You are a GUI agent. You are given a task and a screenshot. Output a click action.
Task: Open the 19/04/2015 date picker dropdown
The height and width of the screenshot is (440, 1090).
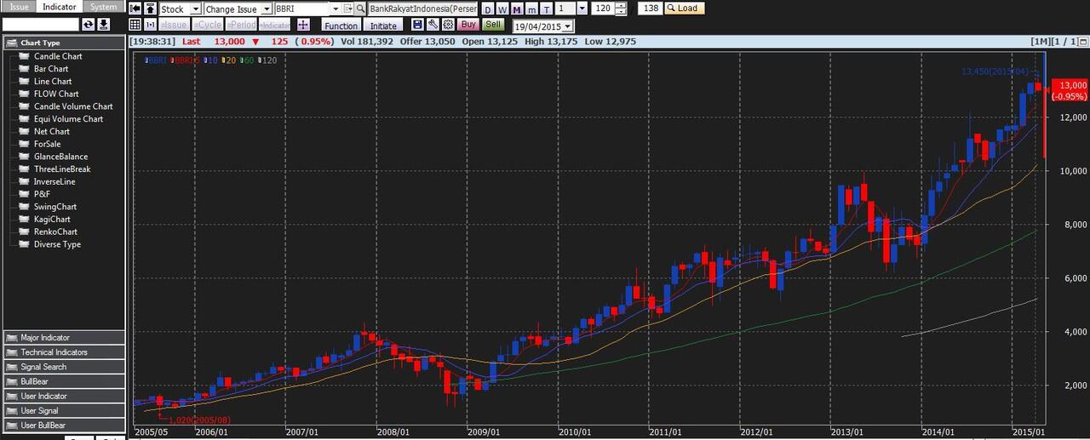pyautogui.click(x=568, y=26)
